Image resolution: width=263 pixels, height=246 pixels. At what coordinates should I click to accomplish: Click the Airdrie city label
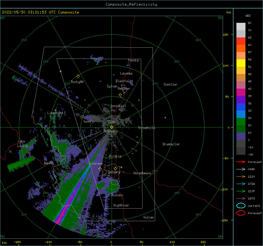click(115, 156)
